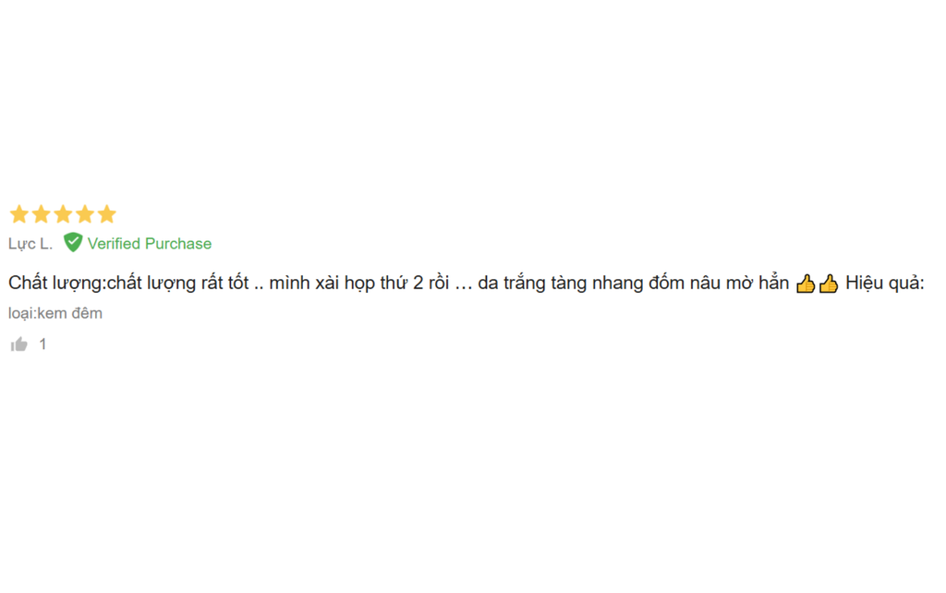Screen dimensions: 946x593
Task: Click the Verified Purchase label
Action: click(x=150, y=244)
